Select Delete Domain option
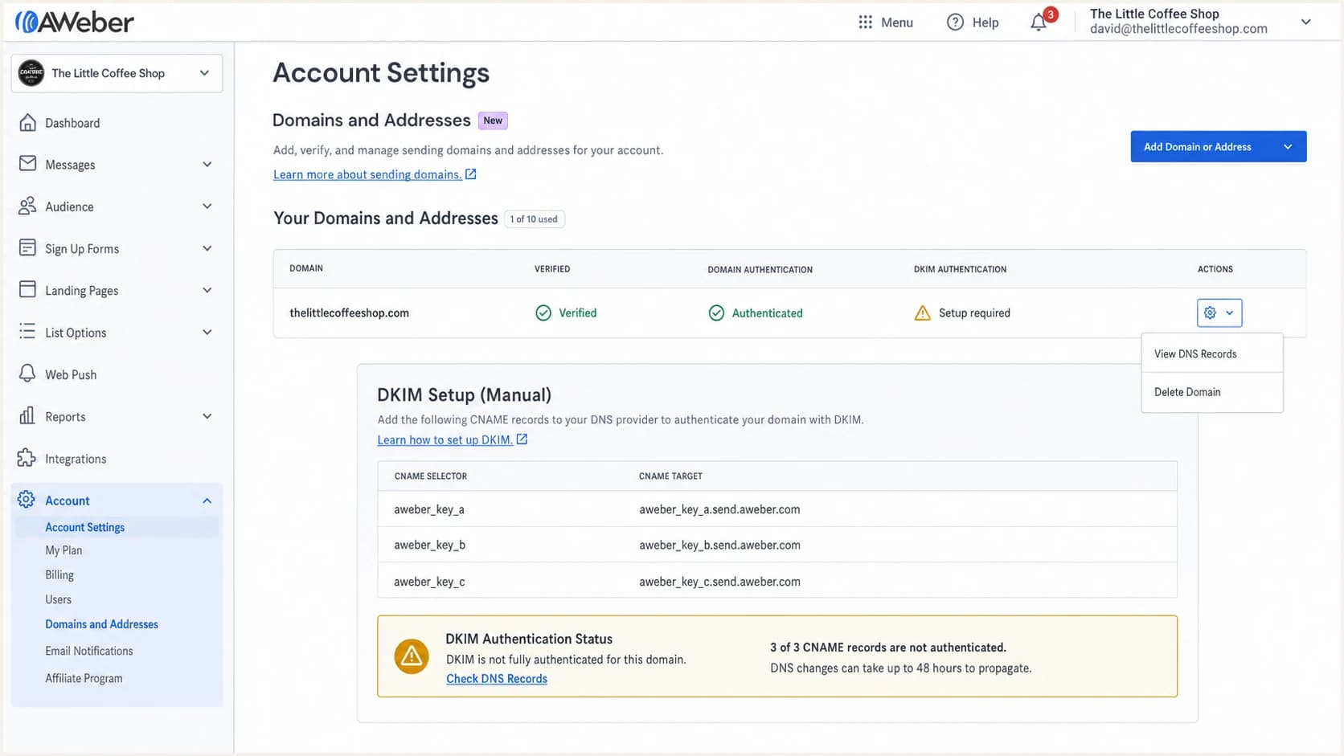The height and width of the screenshot is (756, 1344). click(1211, 392)
